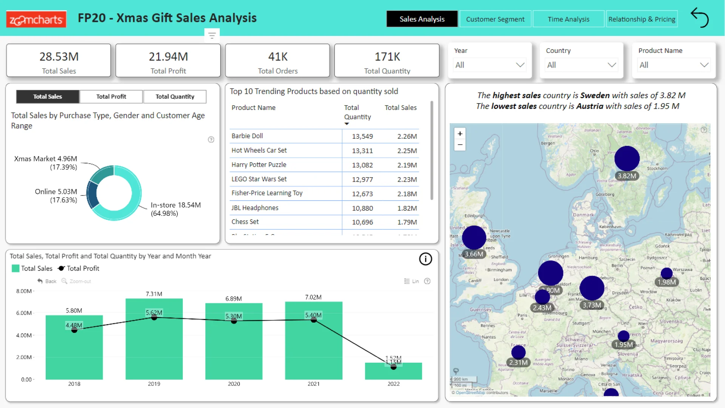
Task: Select the Hot Wheels Car Set row
Action: (324, 150)
